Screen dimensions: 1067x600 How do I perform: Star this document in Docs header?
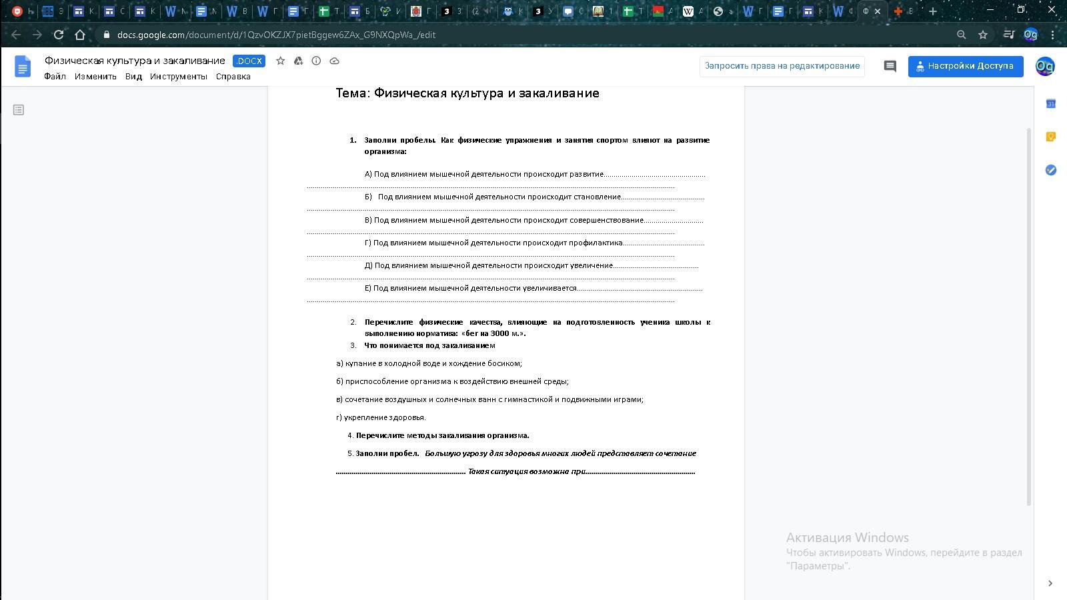(x=281, y=61)
